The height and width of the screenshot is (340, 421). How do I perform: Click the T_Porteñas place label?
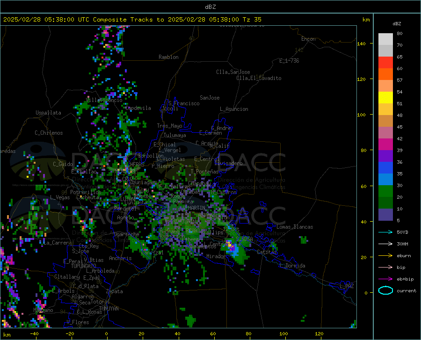pyautogui.click(x=204, y=172)
